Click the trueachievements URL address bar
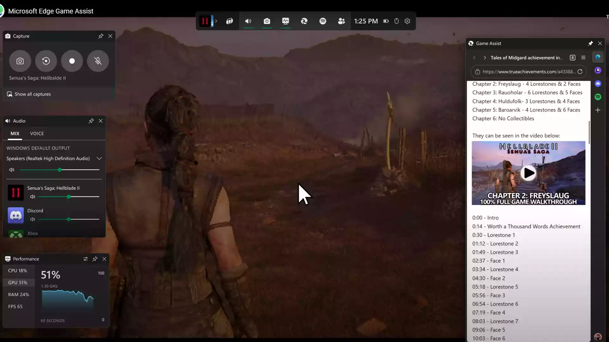 (529, 72)
